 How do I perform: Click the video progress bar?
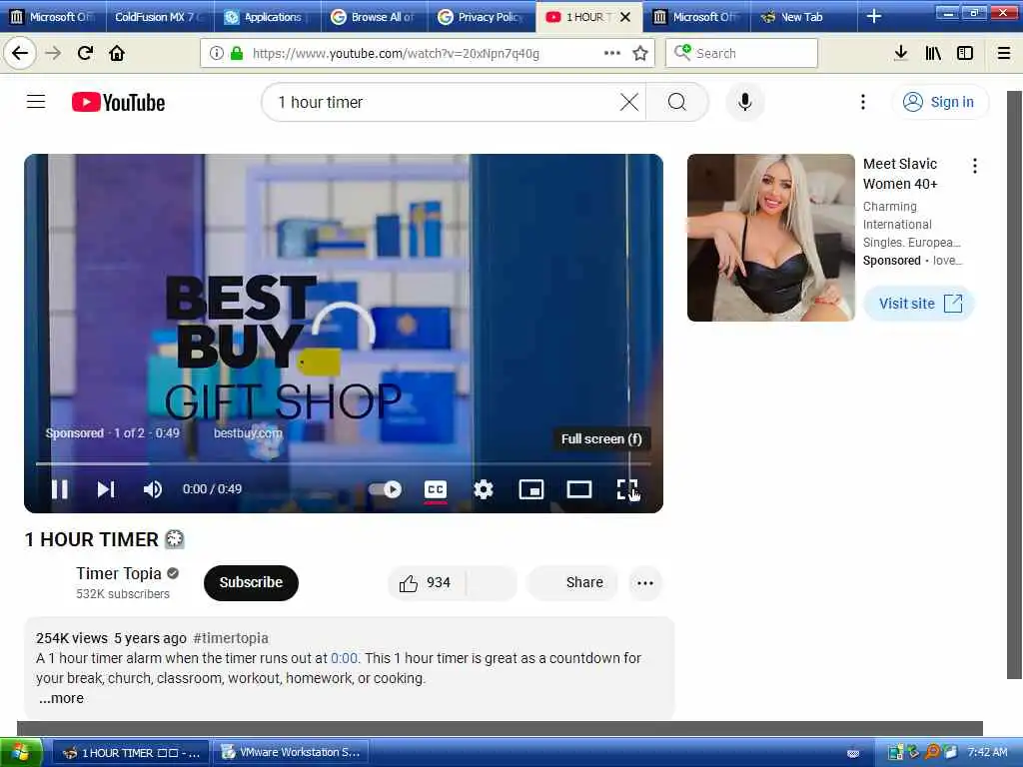tap(344, 463)
